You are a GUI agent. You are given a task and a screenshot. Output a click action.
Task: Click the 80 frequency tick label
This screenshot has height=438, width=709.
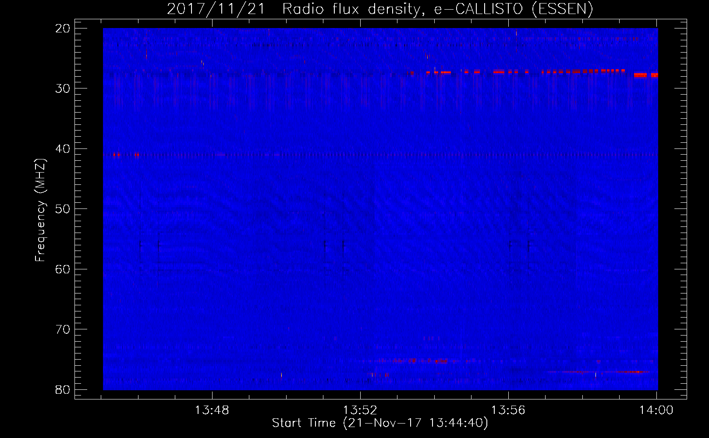tap(63, 389)
